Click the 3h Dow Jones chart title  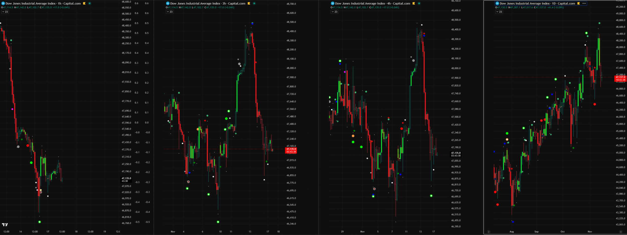[x=208, y=3]
